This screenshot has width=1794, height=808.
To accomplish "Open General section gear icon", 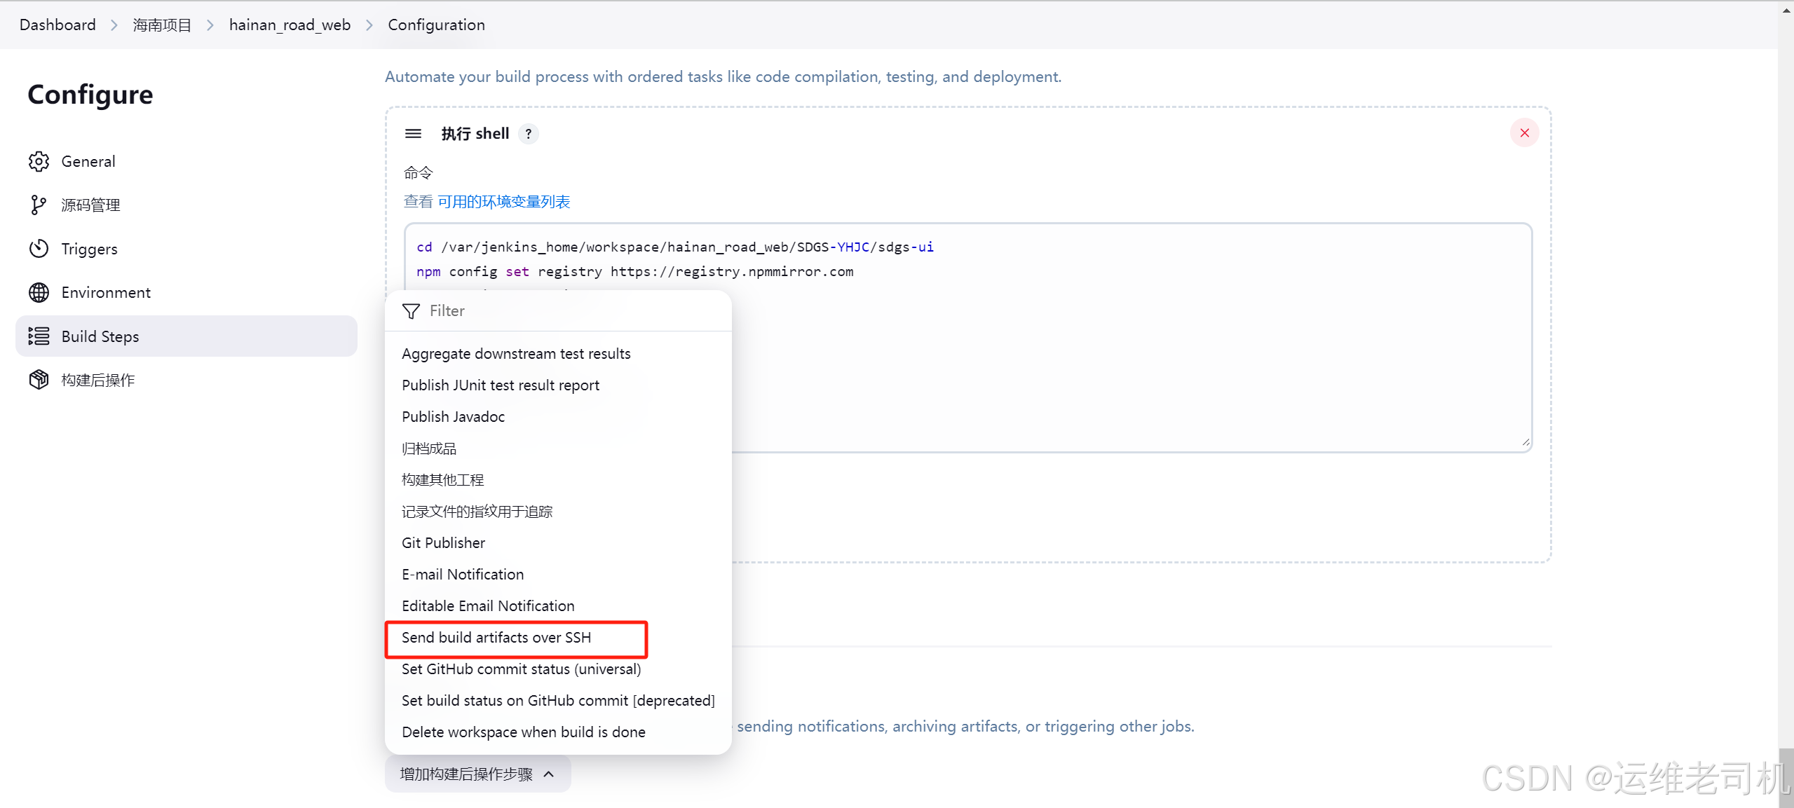I will (39, 161).
